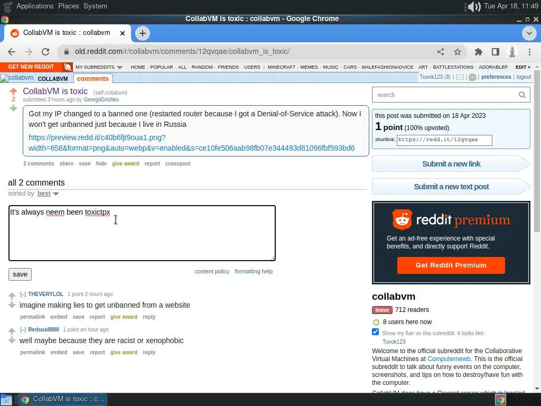Open the Reddit chat bubble icon

click(472, 77)
